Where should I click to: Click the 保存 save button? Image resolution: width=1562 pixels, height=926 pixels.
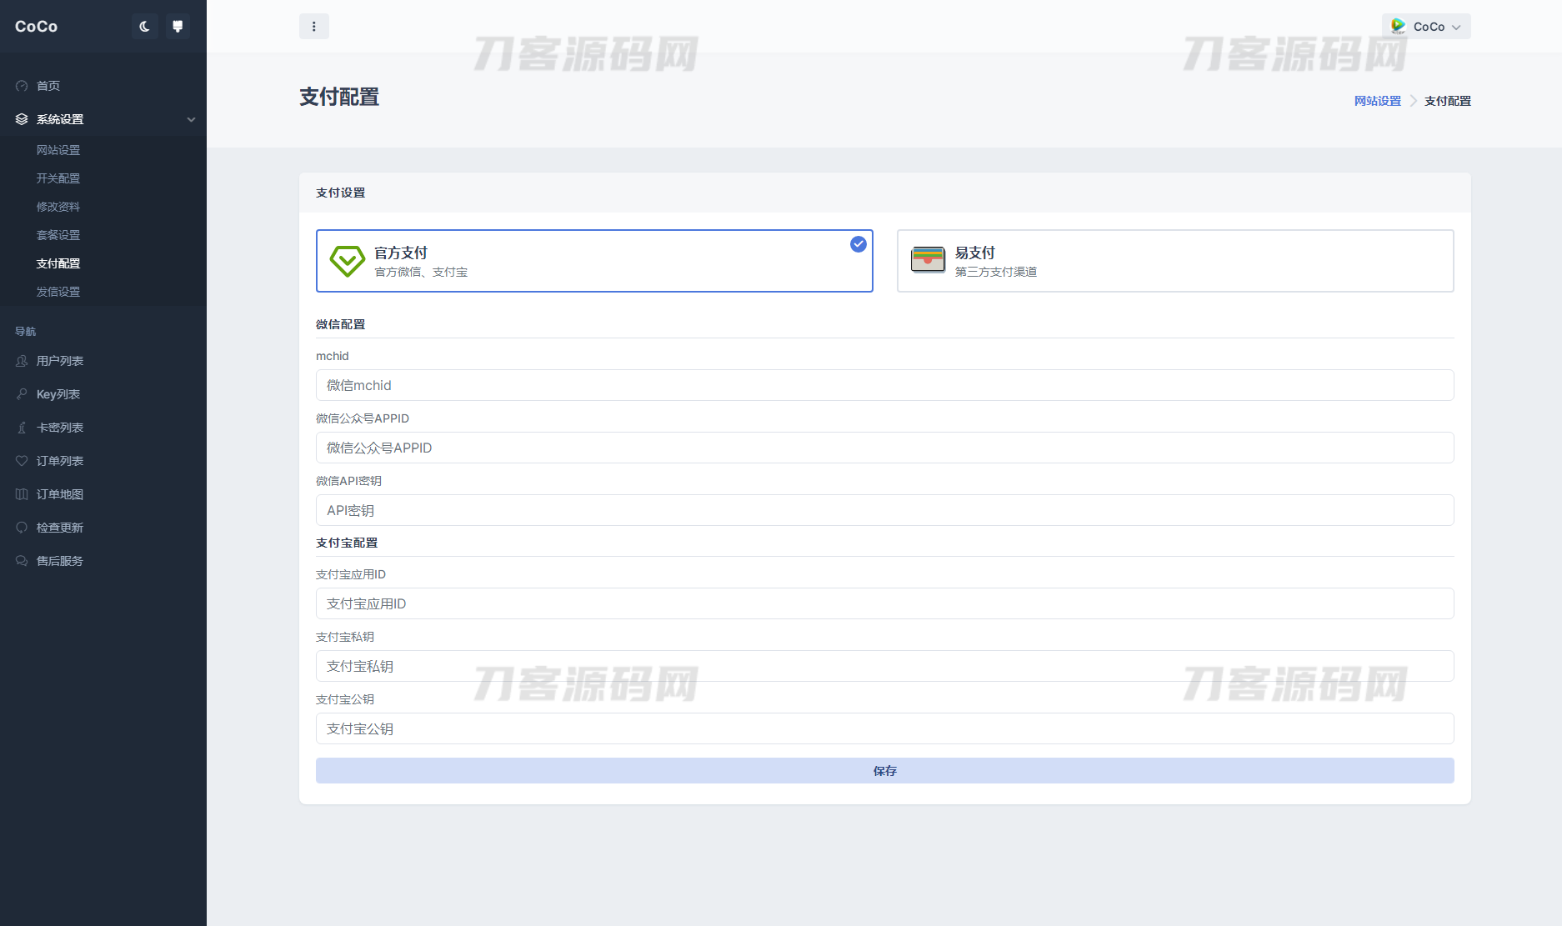(x=884, y=771)
